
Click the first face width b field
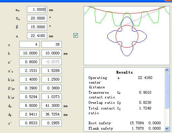click(29, 53)
